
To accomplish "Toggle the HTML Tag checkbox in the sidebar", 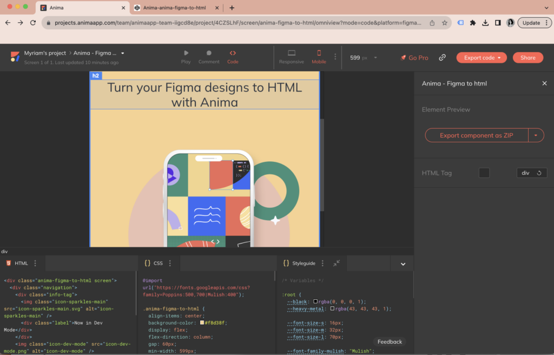I will click(484, 173).
